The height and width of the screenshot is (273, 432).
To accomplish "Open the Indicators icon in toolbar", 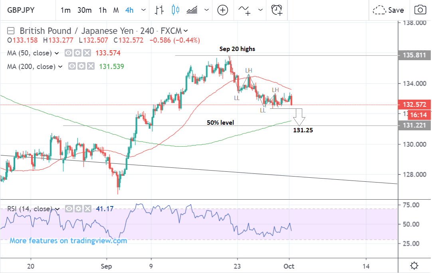I will click(x=244, y=10).
